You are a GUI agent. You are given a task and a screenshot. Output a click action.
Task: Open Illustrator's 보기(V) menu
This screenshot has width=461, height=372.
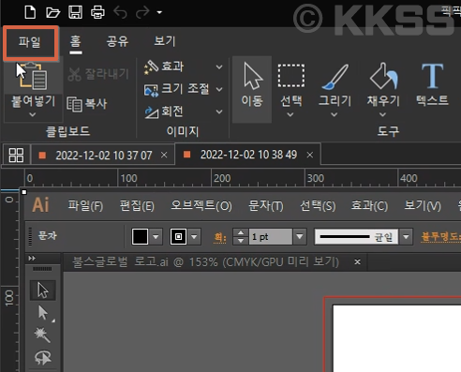(x=423, y=206)
